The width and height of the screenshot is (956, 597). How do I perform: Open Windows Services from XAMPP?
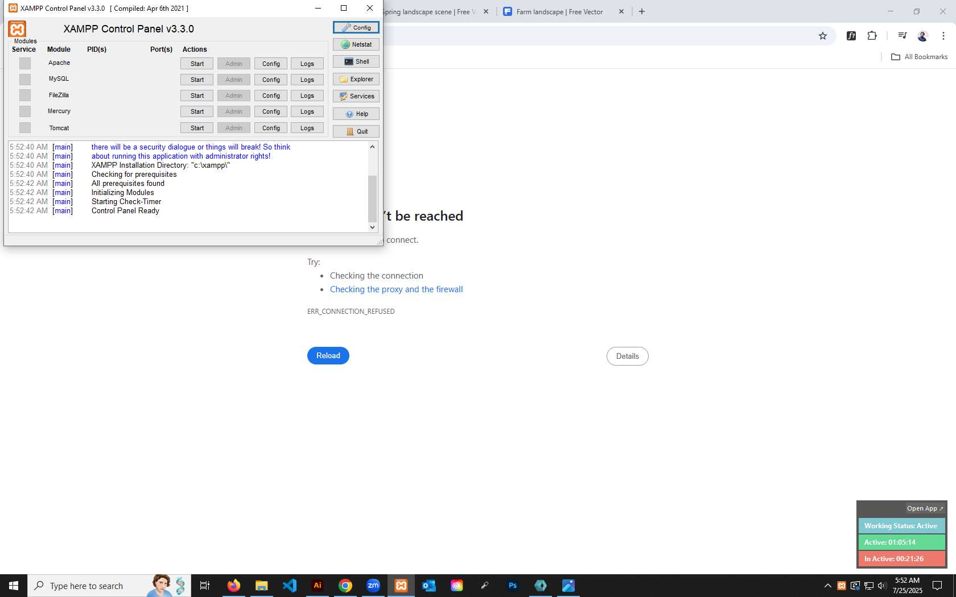tap(356, 96)
